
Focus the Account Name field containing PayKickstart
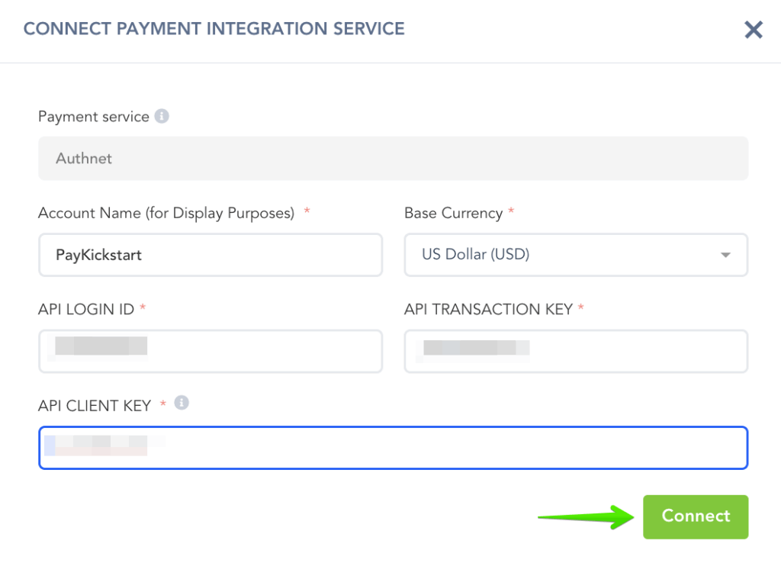point(210,255)
